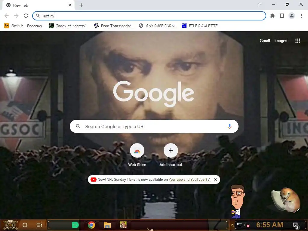Open the Free Transgender... bookmark
Viewport: 308px width, 231px height.
114,26
